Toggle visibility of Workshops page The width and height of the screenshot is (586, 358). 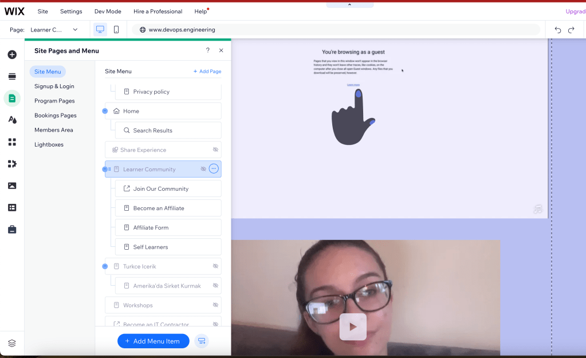[x=215, y=305]
